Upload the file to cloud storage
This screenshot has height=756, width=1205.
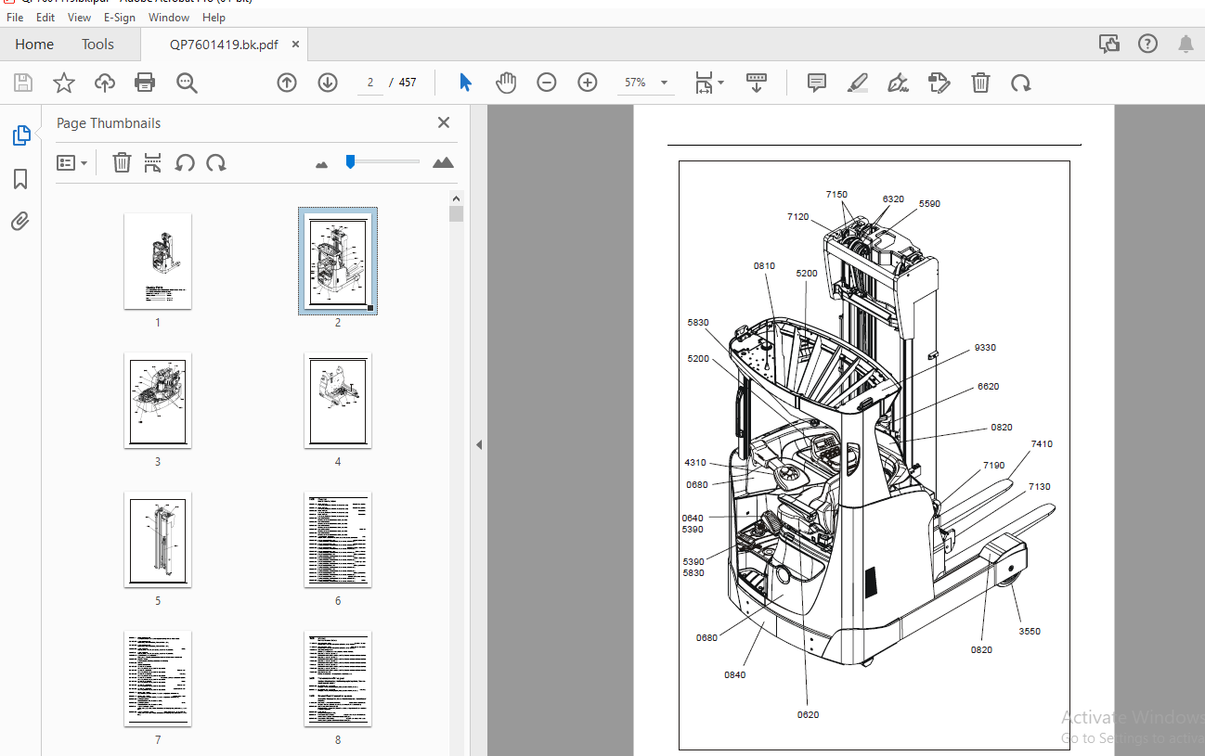[105, 83]
